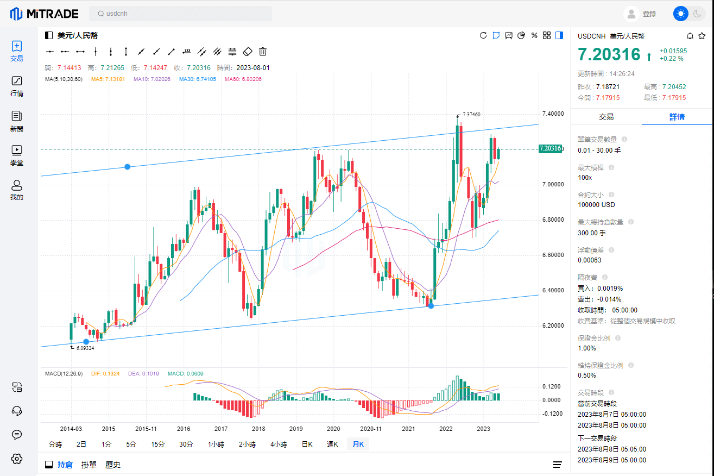
Task: Refresh the chart with the reload icon
Action: coord(483,35)
